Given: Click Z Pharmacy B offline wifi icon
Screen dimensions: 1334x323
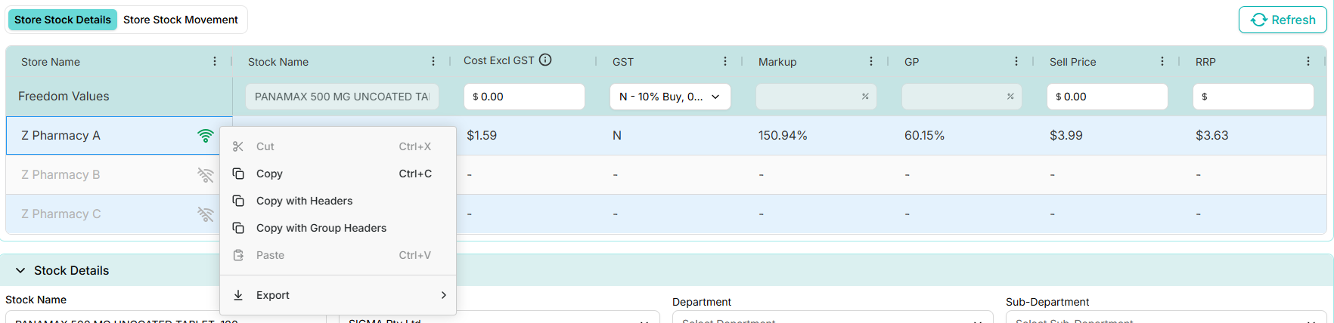Looking at the screenshot, I should click(x=205, y=175).
